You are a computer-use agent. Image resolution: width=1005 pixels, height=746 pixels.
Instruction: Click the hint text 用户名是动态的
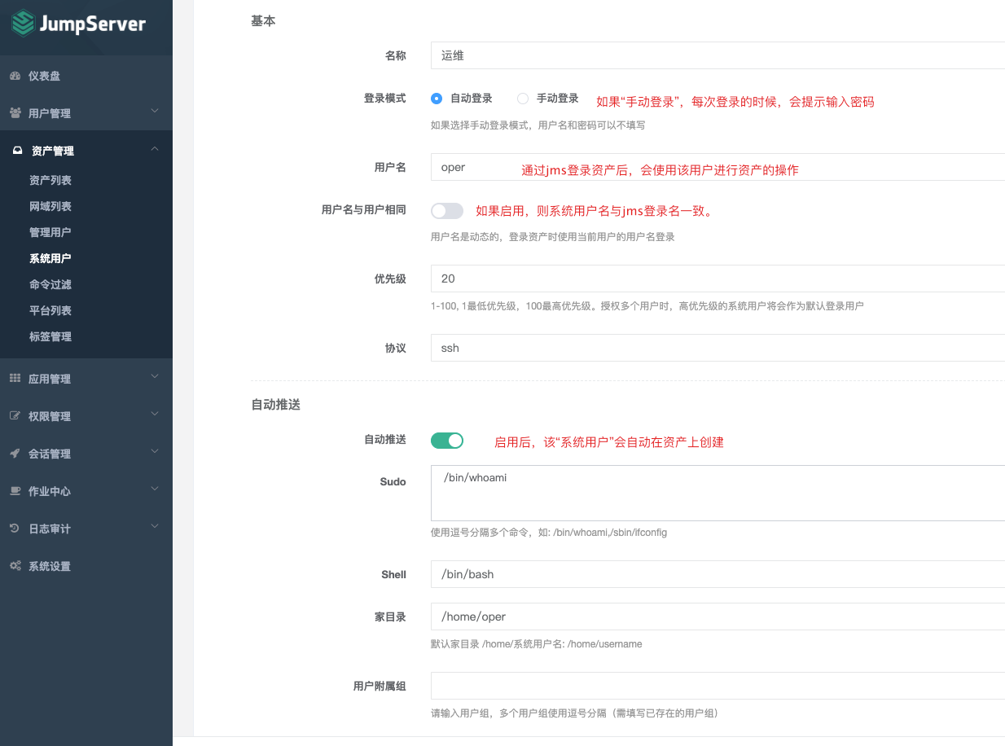click(553, 237)
